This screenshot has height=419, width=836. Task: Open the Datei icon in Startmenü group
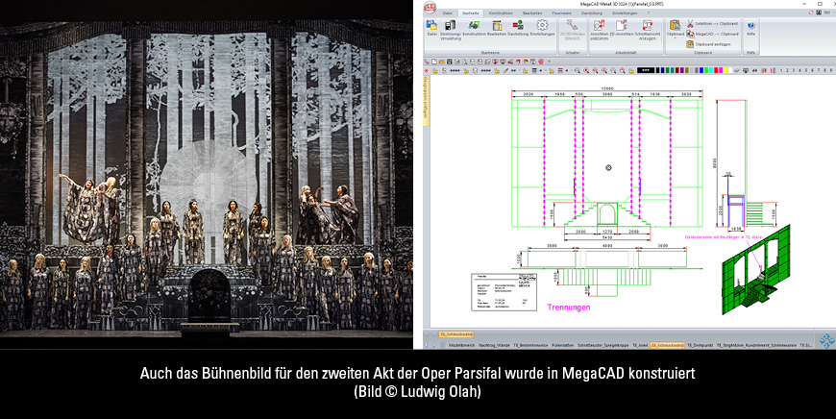pyautogui.click(x=431, y=28)
